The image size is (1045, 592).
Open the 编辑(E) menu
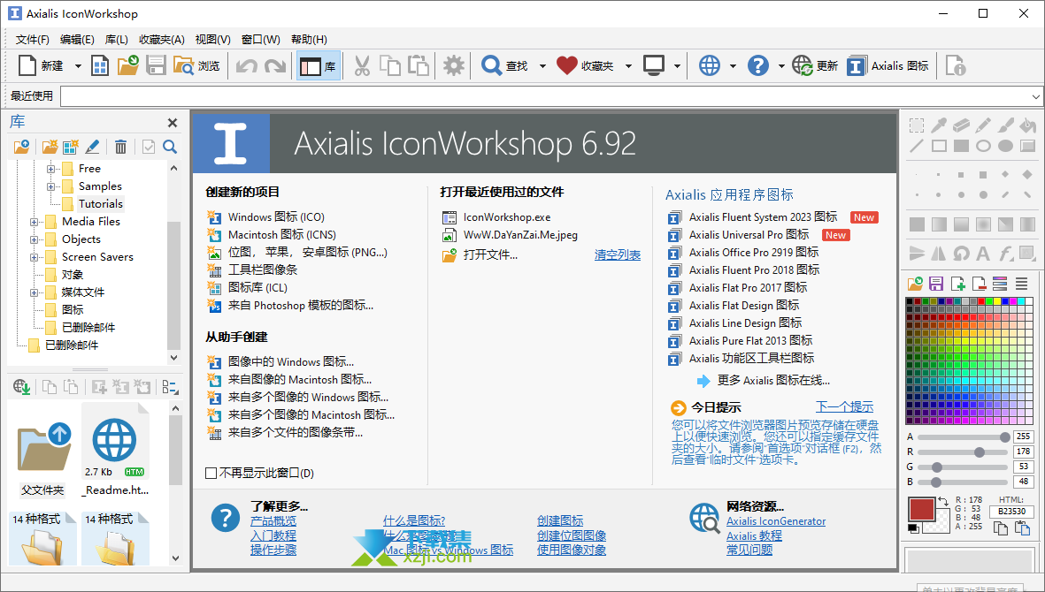pos(77,39)
